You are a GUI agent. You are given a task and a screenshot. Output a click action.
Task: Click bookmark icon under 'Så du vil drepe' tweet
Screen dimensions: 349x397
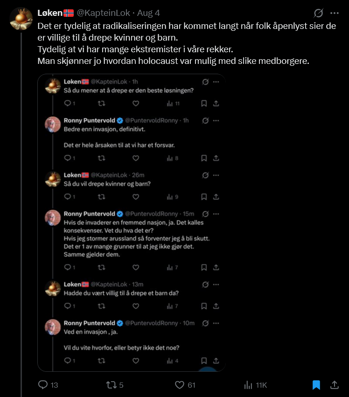click(204, 197)
